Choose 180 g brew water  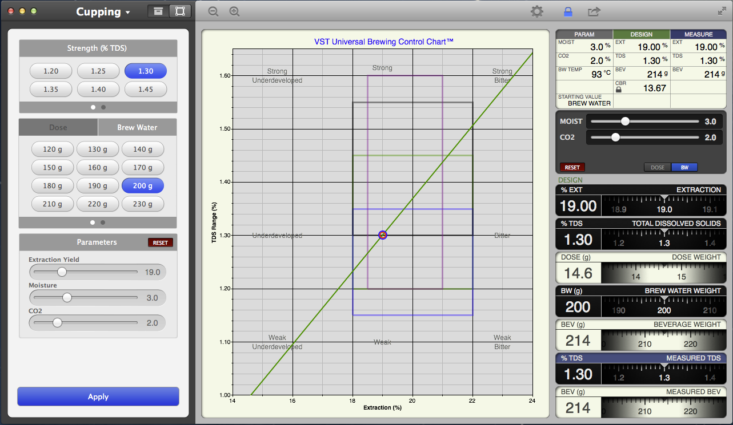[53, 186]
